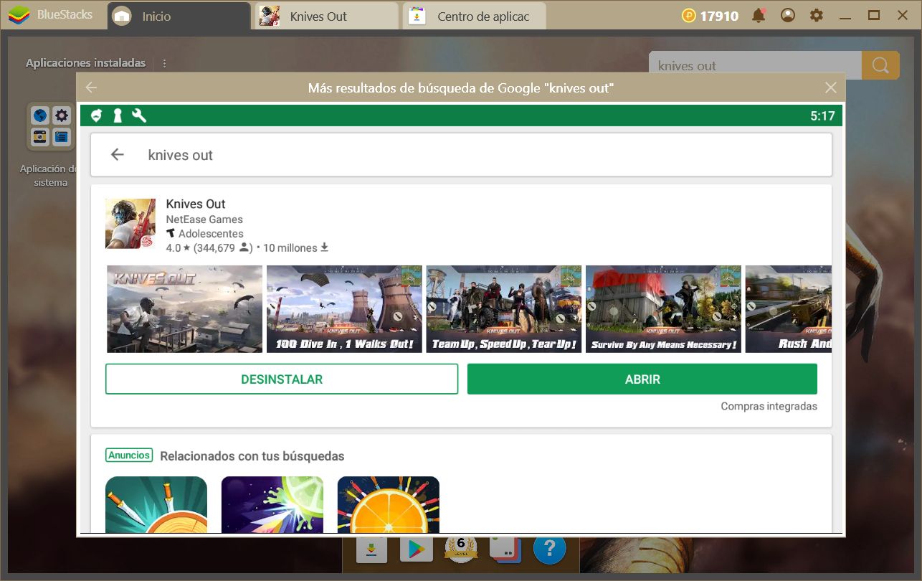Click the Knives Out app title
Viewport: 922px width, 581px height.
click(x=196, y=204)
